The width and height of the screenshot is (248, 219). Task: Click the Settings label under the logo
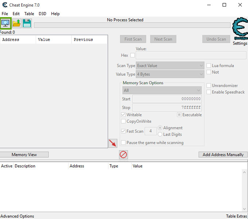[240, 43]
